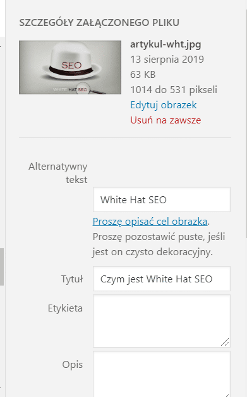This screenshot has height=397, width=247.
Task: Click the right-side panel scrollbar
Action: tap(246, 124)
